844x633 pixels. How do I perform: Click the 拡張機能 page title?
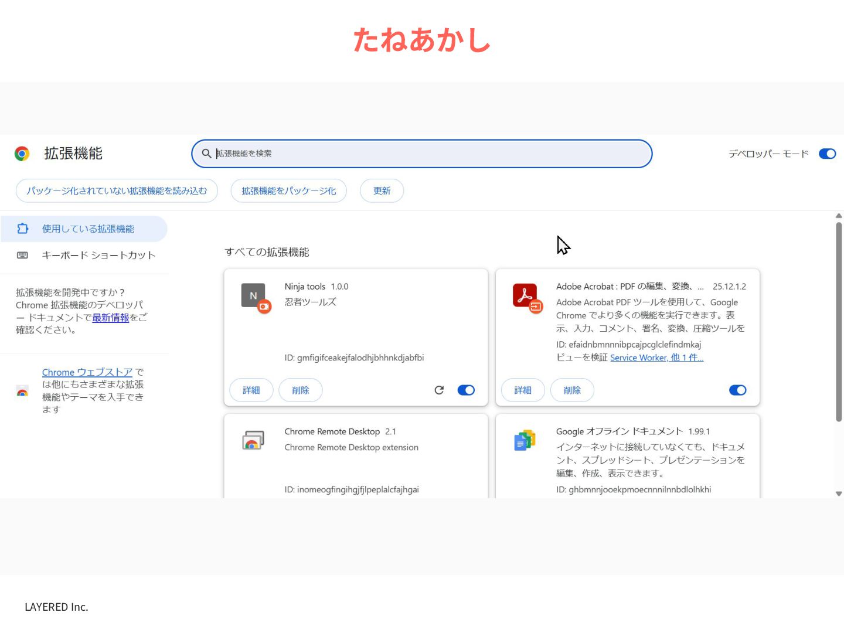(73, 154)
